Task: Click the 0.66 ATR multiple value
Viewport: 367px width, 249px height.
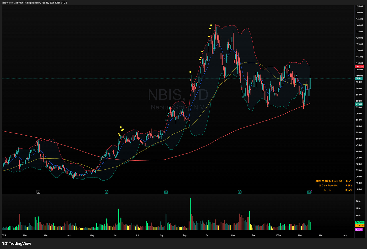Action: click(349, 181)
